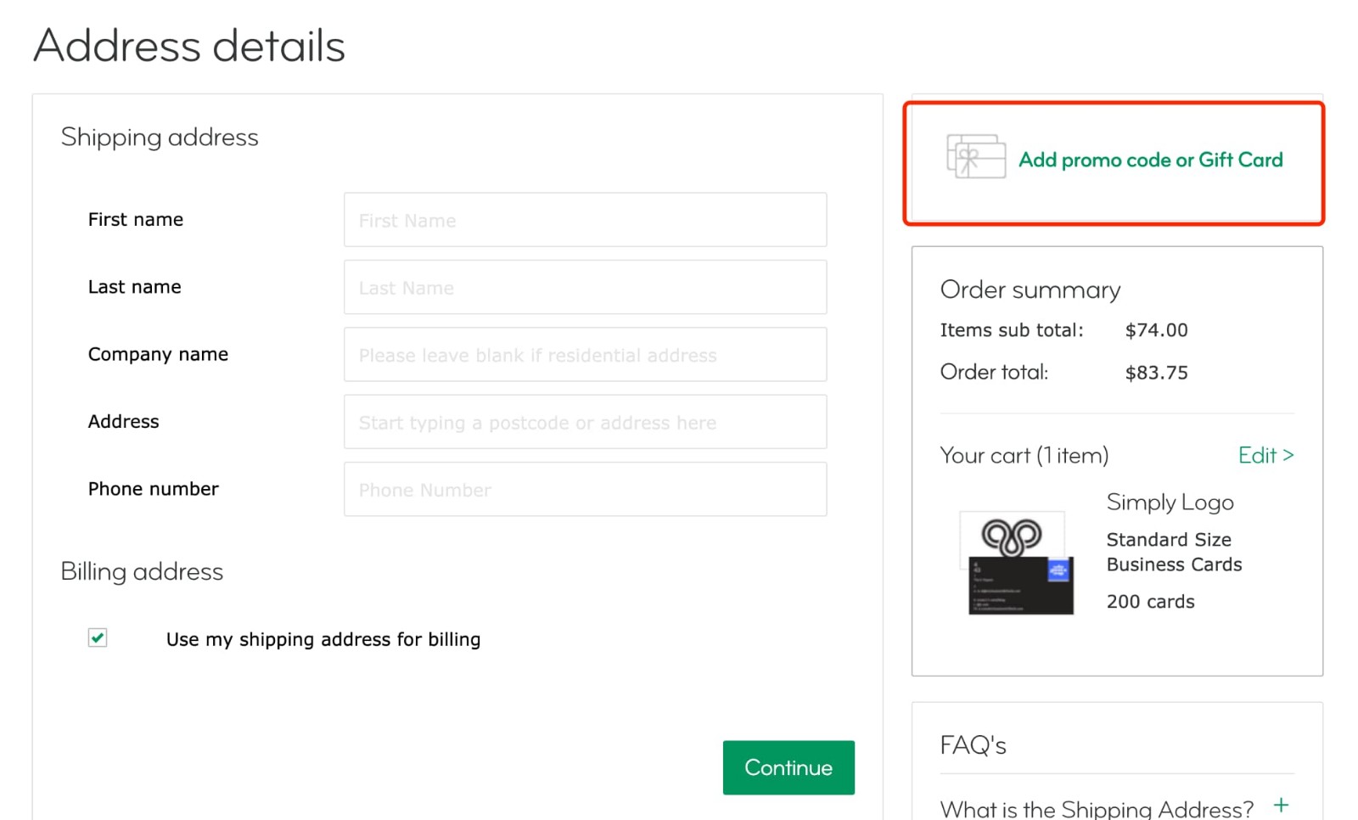The width and height of the screenshot is (1358, 820).
Task: Click the Shipping address section heading
Action: click(x=160, y=137)
